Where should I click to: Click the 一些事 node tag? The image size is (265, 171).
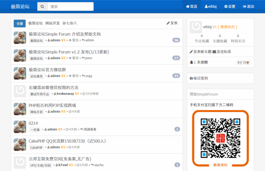(x=35, y=130)
